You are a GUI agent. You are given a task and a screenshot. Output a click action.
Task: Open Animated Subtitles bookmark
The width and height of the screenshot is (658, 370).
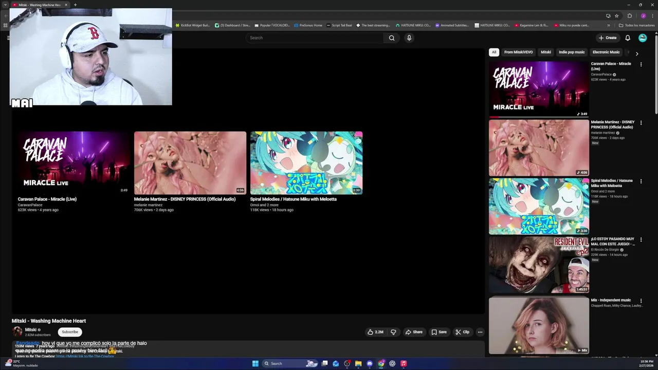[452, 25]
